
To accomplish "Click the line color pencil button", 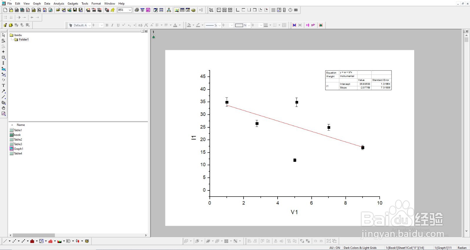I will [x=198, y=25].
